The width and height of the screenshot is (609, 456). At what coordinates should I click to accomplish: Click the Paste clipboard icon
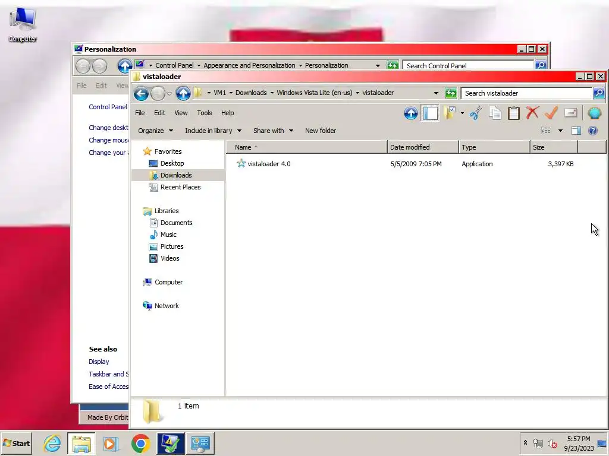(x=513, y=113)
